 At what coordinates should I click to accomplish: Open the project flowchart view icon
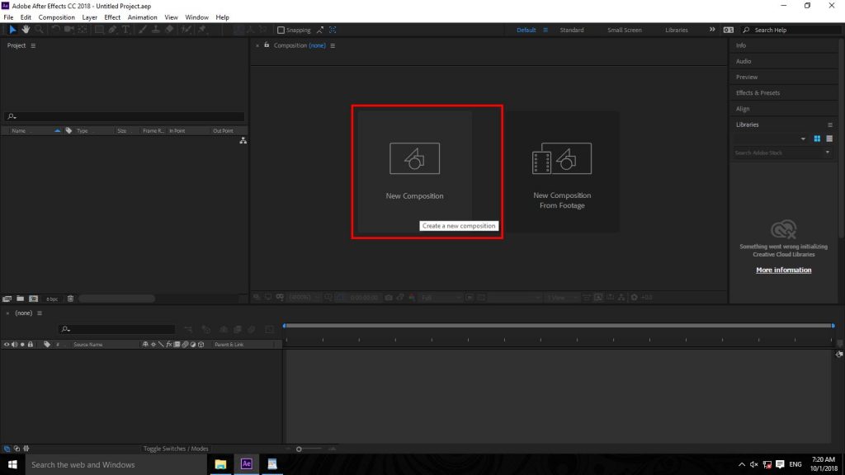pyautogui.click(x=243, y=140)
